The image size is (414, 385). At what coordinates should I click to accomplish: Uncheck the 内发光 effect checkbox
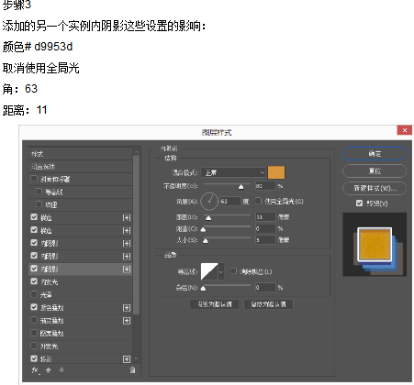(x=34, y=281)
